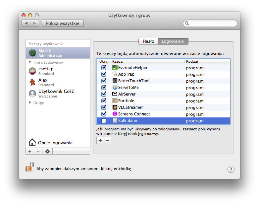
Task: Open help with the question mark button
Action: [231, 169]
